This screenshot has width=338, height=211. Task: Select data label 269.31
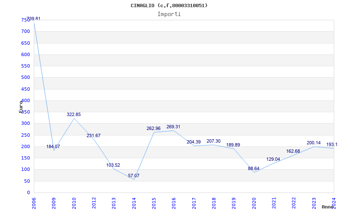(173, 127)
